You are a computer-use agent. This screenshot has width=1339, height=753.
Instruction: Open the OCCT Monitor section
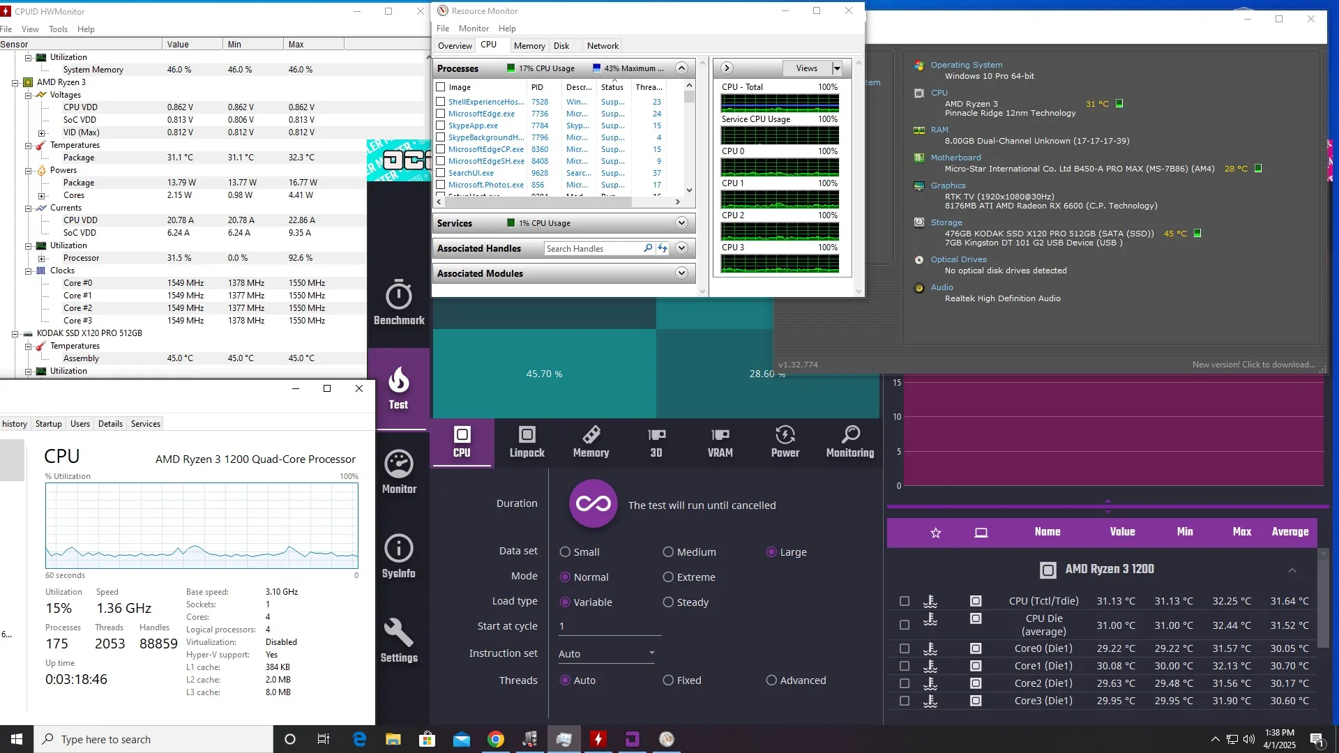pos(399,473)
